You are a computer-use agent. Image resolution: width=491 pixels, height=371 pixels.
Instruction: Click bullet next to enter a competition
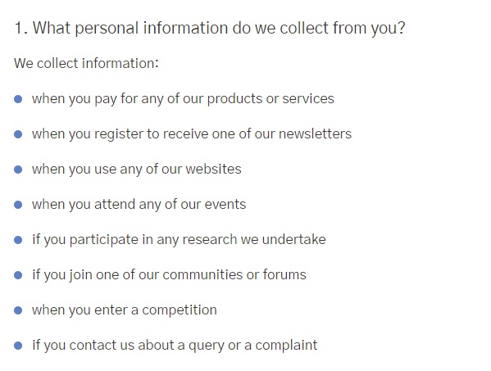(x=18, y=310)
